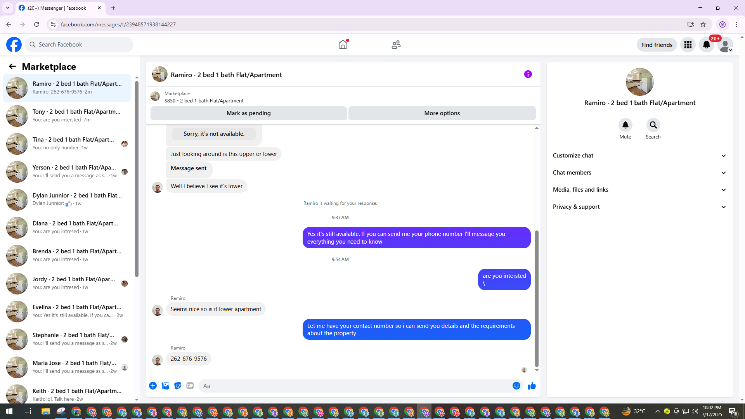Open Windows notification center
This screenshot has height=419, width=745.
pyautogui.click(x=733, y=411)
